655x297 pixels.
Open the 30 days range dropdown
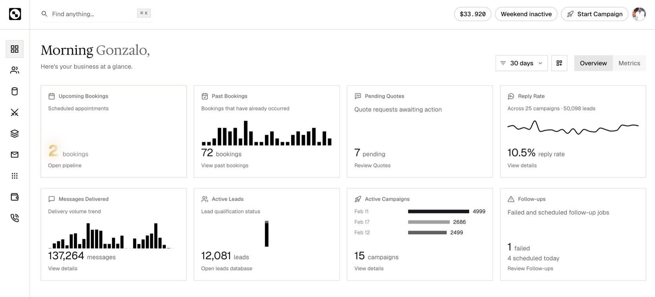[521, 63]
